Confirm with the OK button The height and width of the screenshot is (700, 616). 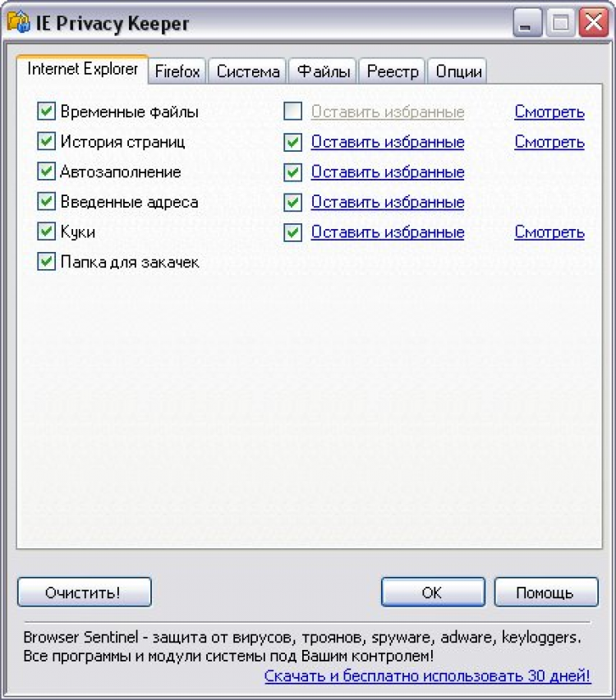(433, 592)
